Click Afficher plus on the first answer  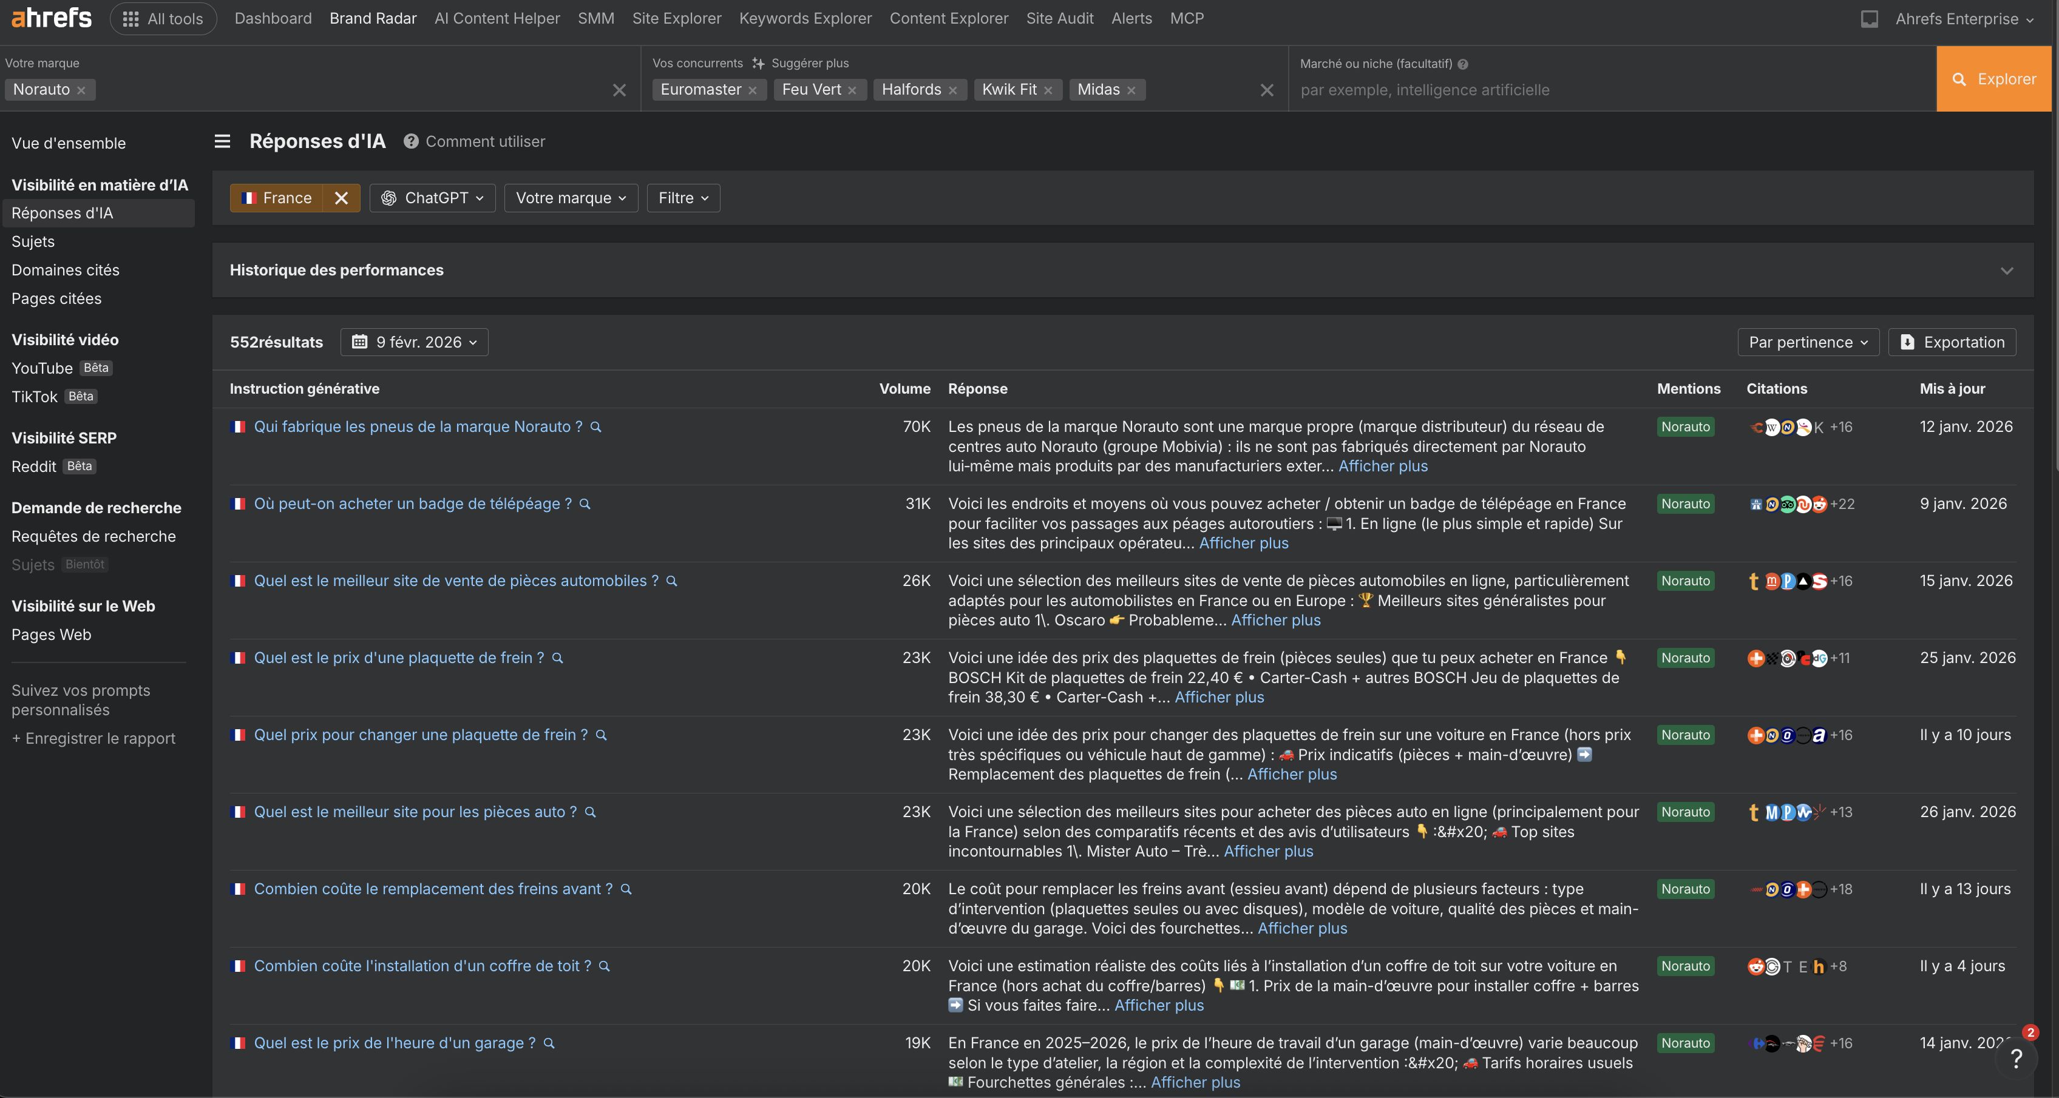coord(1383,466)
